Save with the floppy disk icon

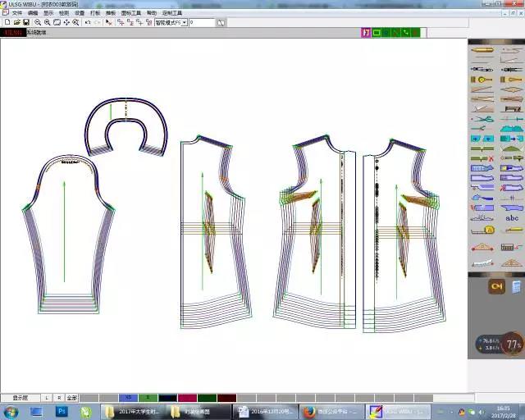tap(26, 22)
